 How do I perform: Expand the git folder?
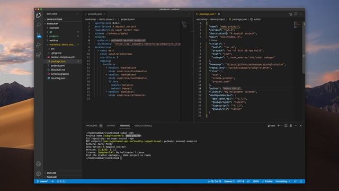pos(51,32)
